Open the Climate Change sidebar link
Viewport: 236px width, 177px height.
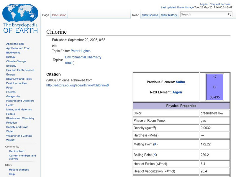point(16,61)
